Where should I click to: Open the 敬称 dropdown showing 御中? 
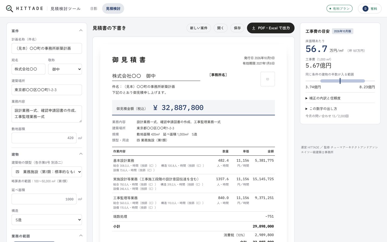point(65,69)
